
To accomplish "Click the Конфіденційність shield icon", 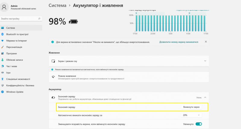I will pyautogui.click(x=2, y=85).
